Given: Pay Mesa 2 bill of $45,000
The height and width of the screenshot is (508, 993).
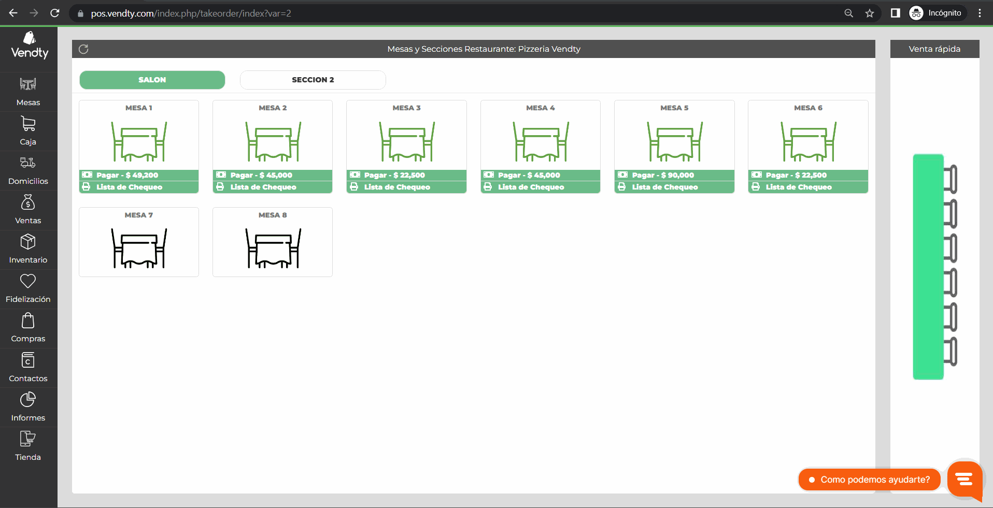Looking at the screenshot, I should (273, 175).
